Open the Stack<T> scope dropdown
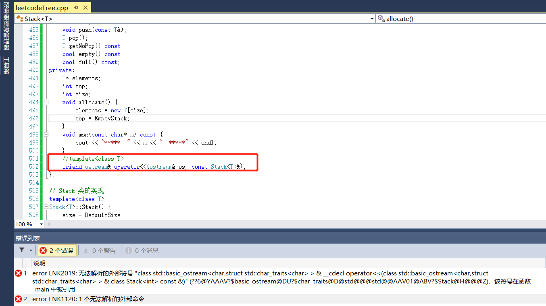This screenshot has height=306, width=546. (372, 19)
